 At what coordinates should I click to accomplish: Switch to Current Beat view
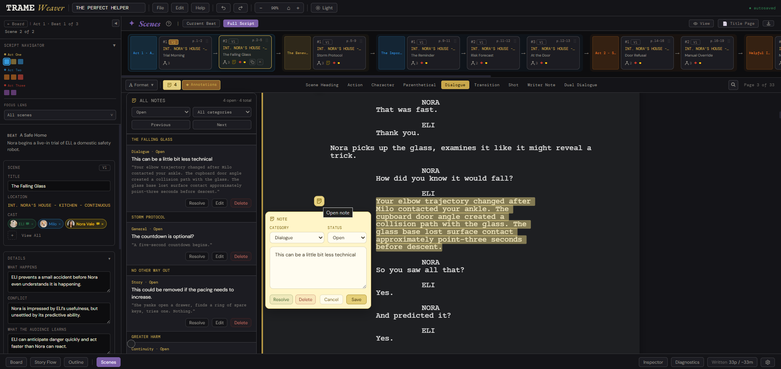(201, 24)
